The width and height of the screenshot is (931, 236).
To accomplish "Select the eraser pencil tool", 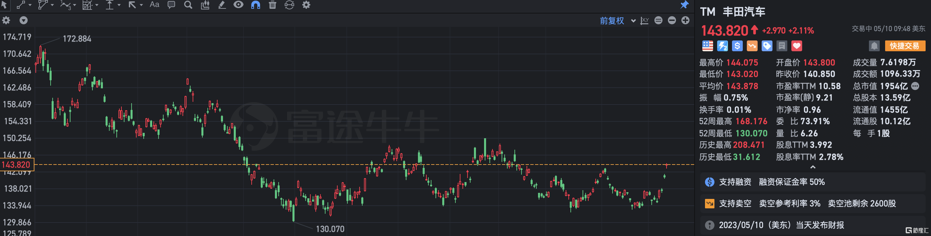I will point(222,5).
